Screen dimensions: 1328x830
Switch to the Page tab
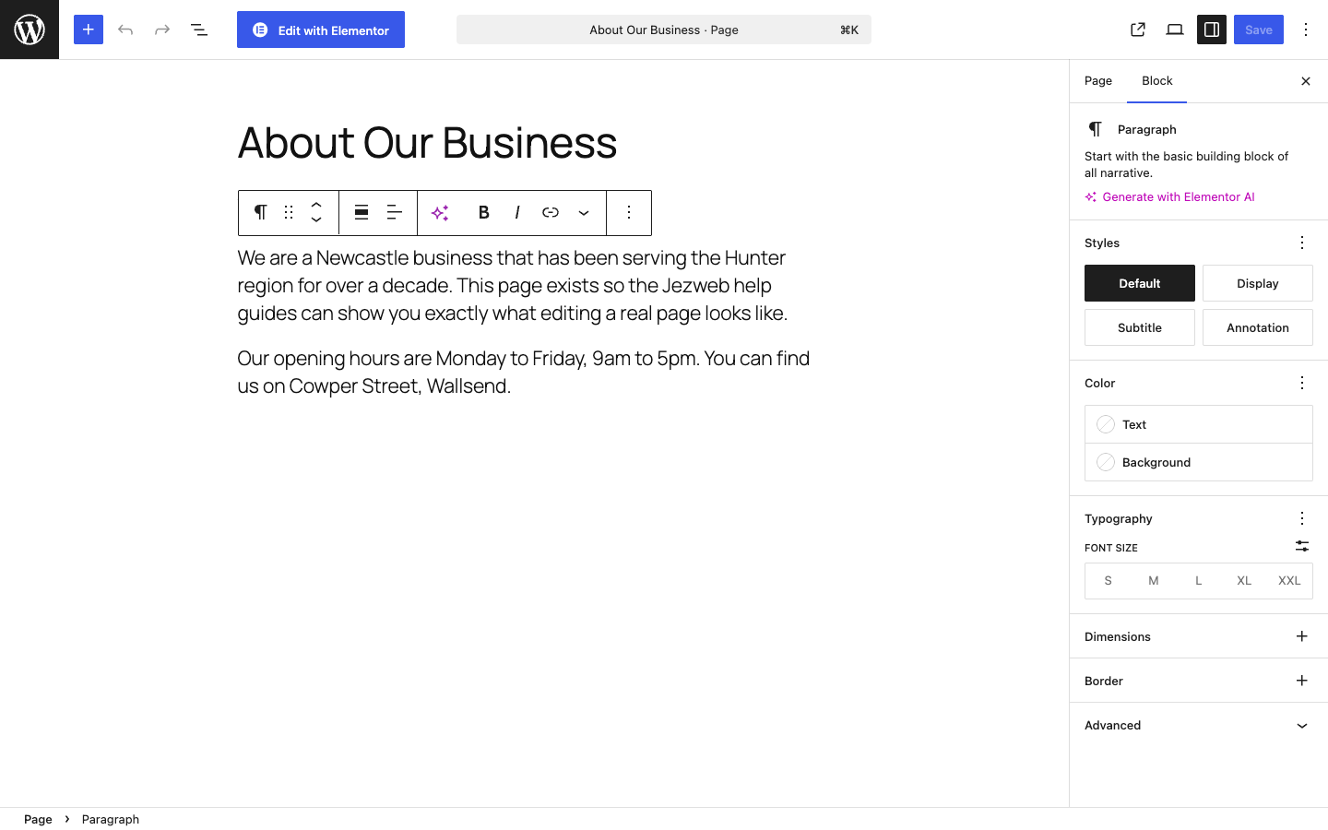1098,81
